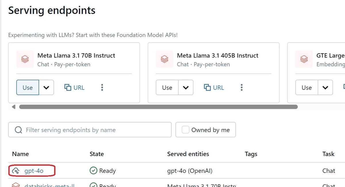Click the Use button for Meta Llama 3.1 70B

27,87
